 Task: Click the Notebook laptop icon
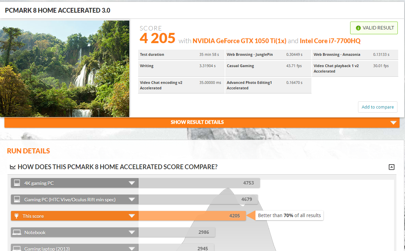click(17, 233)
